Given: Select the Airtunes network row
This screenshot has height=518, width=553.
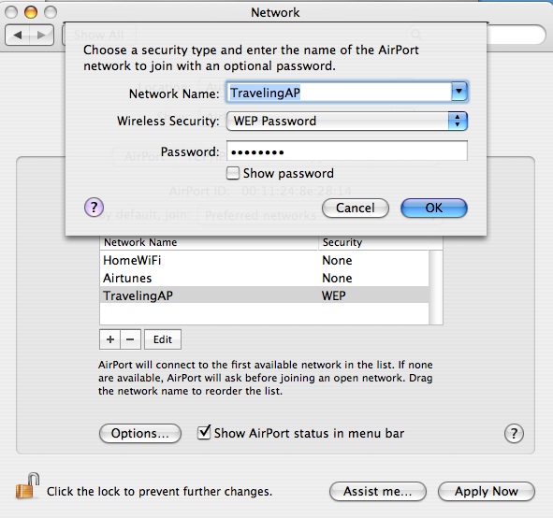Looking at the screenshot, I should [x=264, y=278].
